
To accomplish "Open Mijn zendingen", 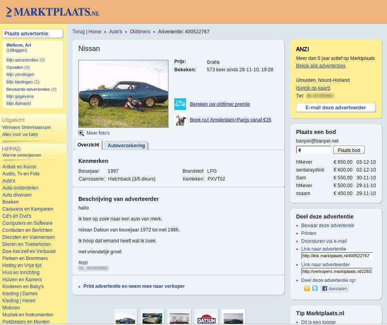I will (20, 74).
